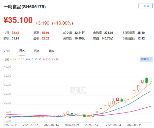Open the 周K weekly chart tab
This screenshot has width=154, height=128.
[37, 51]
